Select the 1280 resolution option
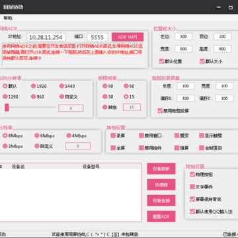The image size is (238, 238). [5, 97]
